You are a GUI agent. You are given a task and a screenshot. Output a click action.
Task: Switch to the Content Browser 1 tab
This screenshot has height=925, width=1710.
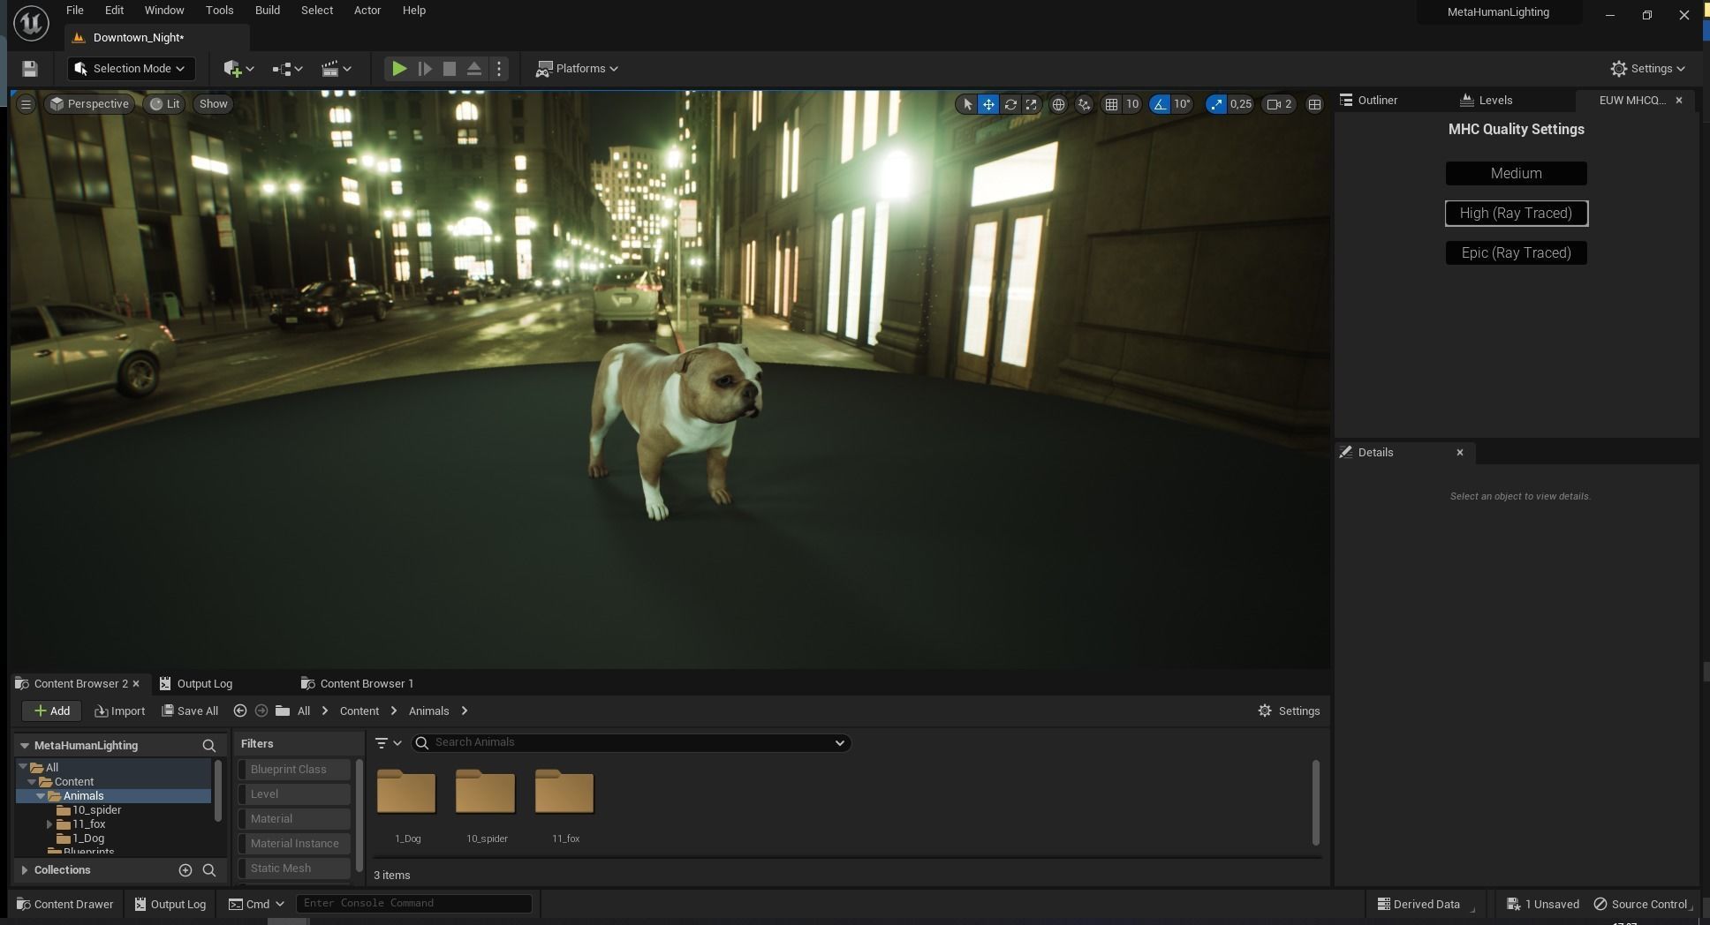[x=357, y=684]
